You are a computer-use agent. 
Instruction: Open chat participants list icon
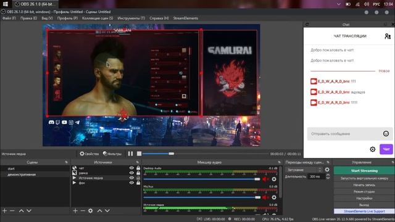(388, 36)
